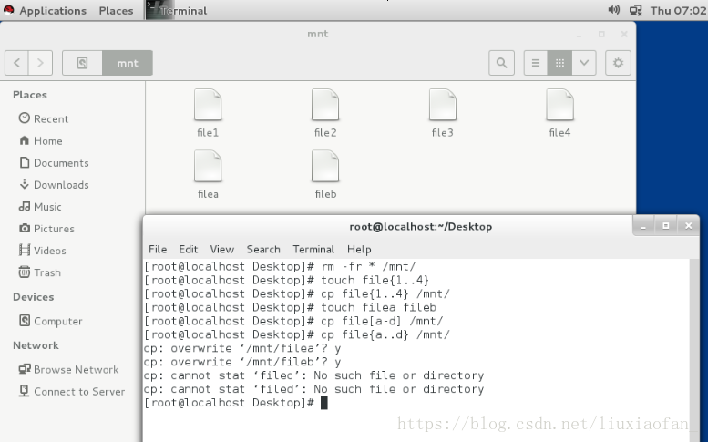Switch to grid icon view
The height and width of the screenshot is (442, 708).
(x=559, y=63)
